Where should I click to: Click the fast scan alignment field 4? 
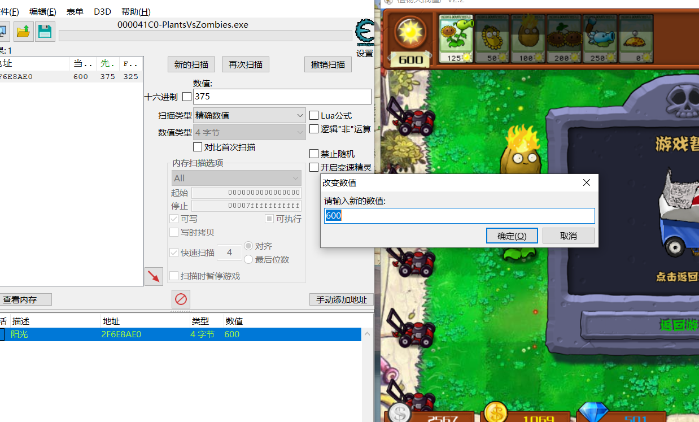tap(229, 253)
